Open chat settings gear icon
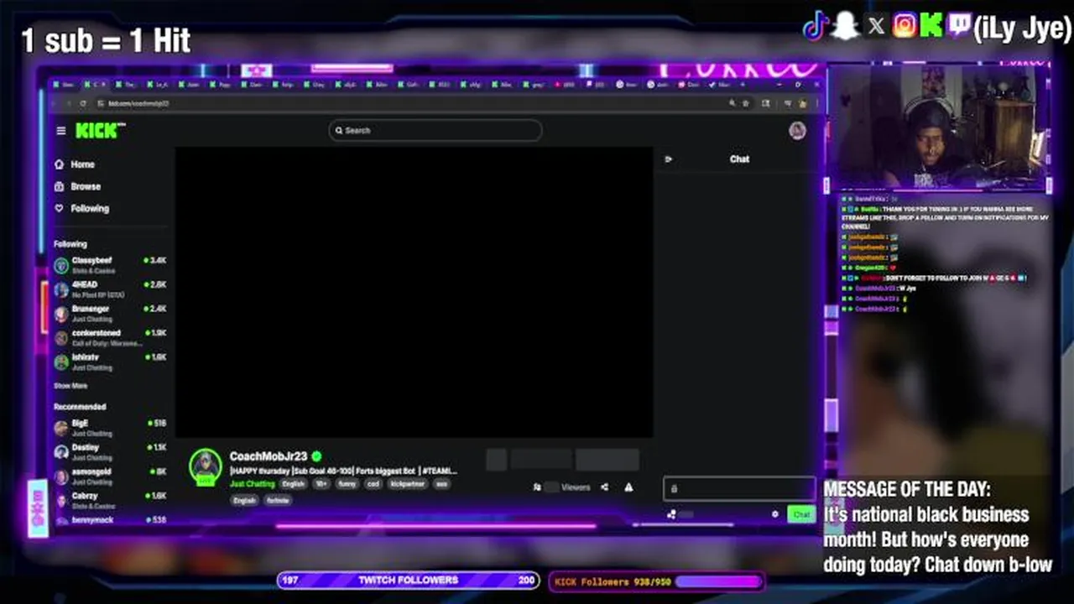 click(x=774, y=514)
